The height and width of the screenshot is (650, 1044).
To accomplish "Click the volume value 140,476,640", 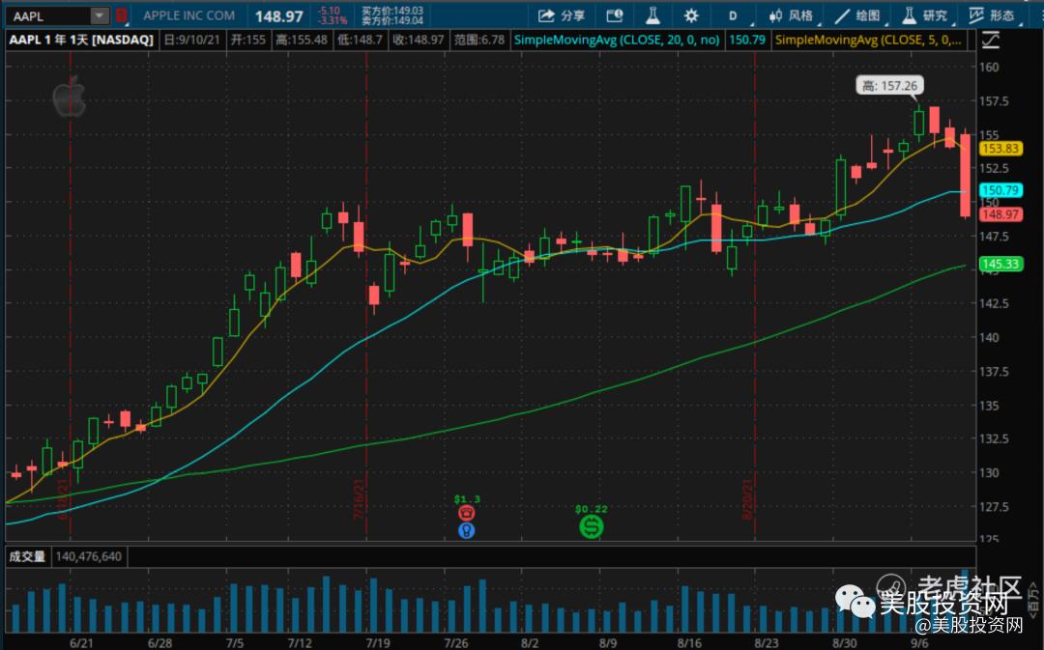I will coord(89,556).
